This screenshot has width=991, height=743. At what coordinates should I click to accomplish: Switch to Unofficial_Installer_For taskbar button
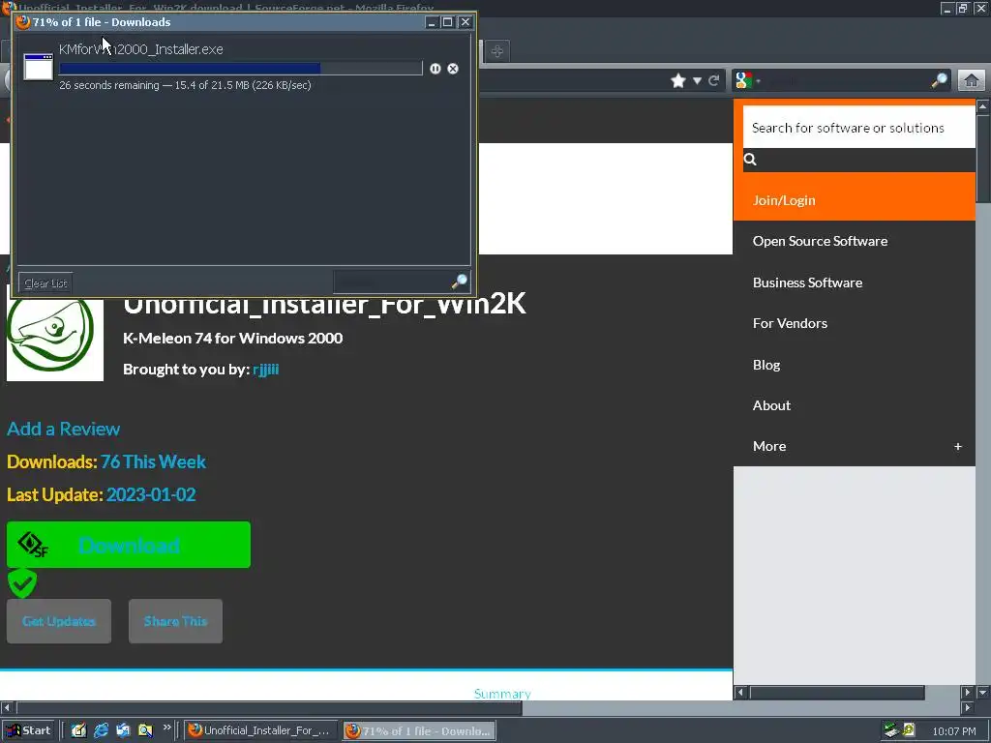pyautogui.click(x=259, y=730)
